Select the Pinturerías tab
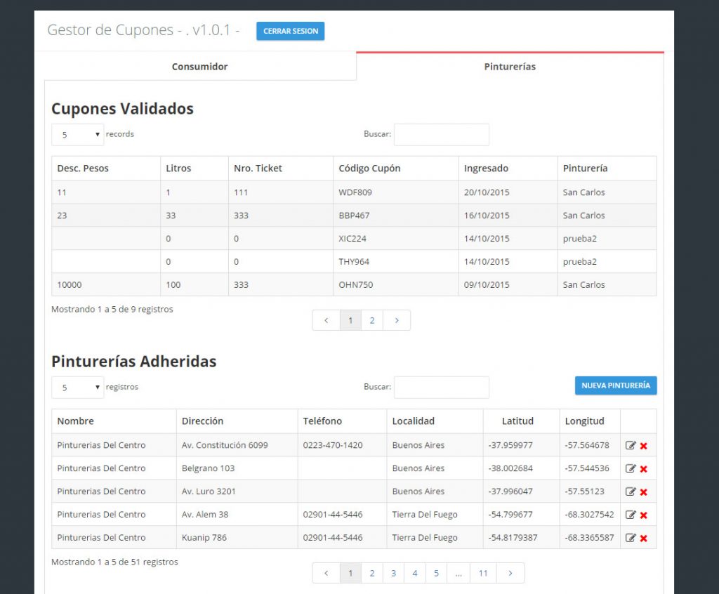This screenshot has height=594, width=719. coord(510,67)
